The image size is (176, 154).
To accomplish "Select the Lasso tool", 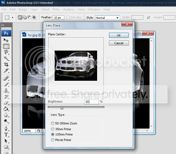I will coord(6,52).
